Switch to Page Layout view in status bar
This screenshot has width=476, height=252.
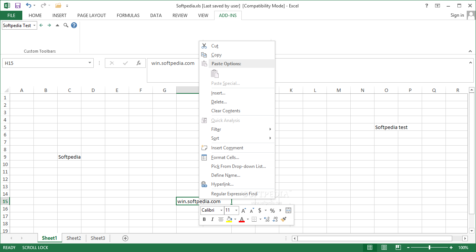coord(384,248)
